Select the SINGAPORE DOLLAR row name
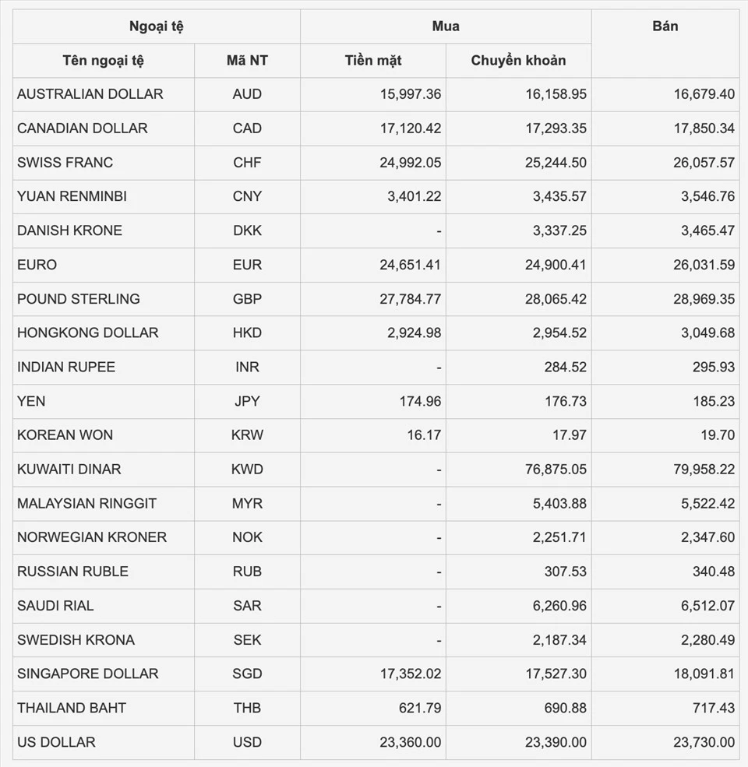The image size is (748, 767). 87,674
